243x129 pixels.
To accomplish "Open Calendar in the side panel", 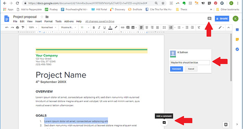I will pos(237,30).
